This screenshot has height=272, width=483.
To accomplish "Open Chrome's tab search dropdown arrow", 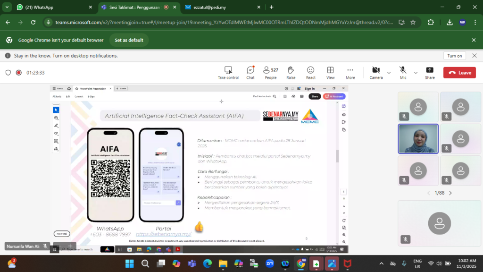I will (7, 7).
